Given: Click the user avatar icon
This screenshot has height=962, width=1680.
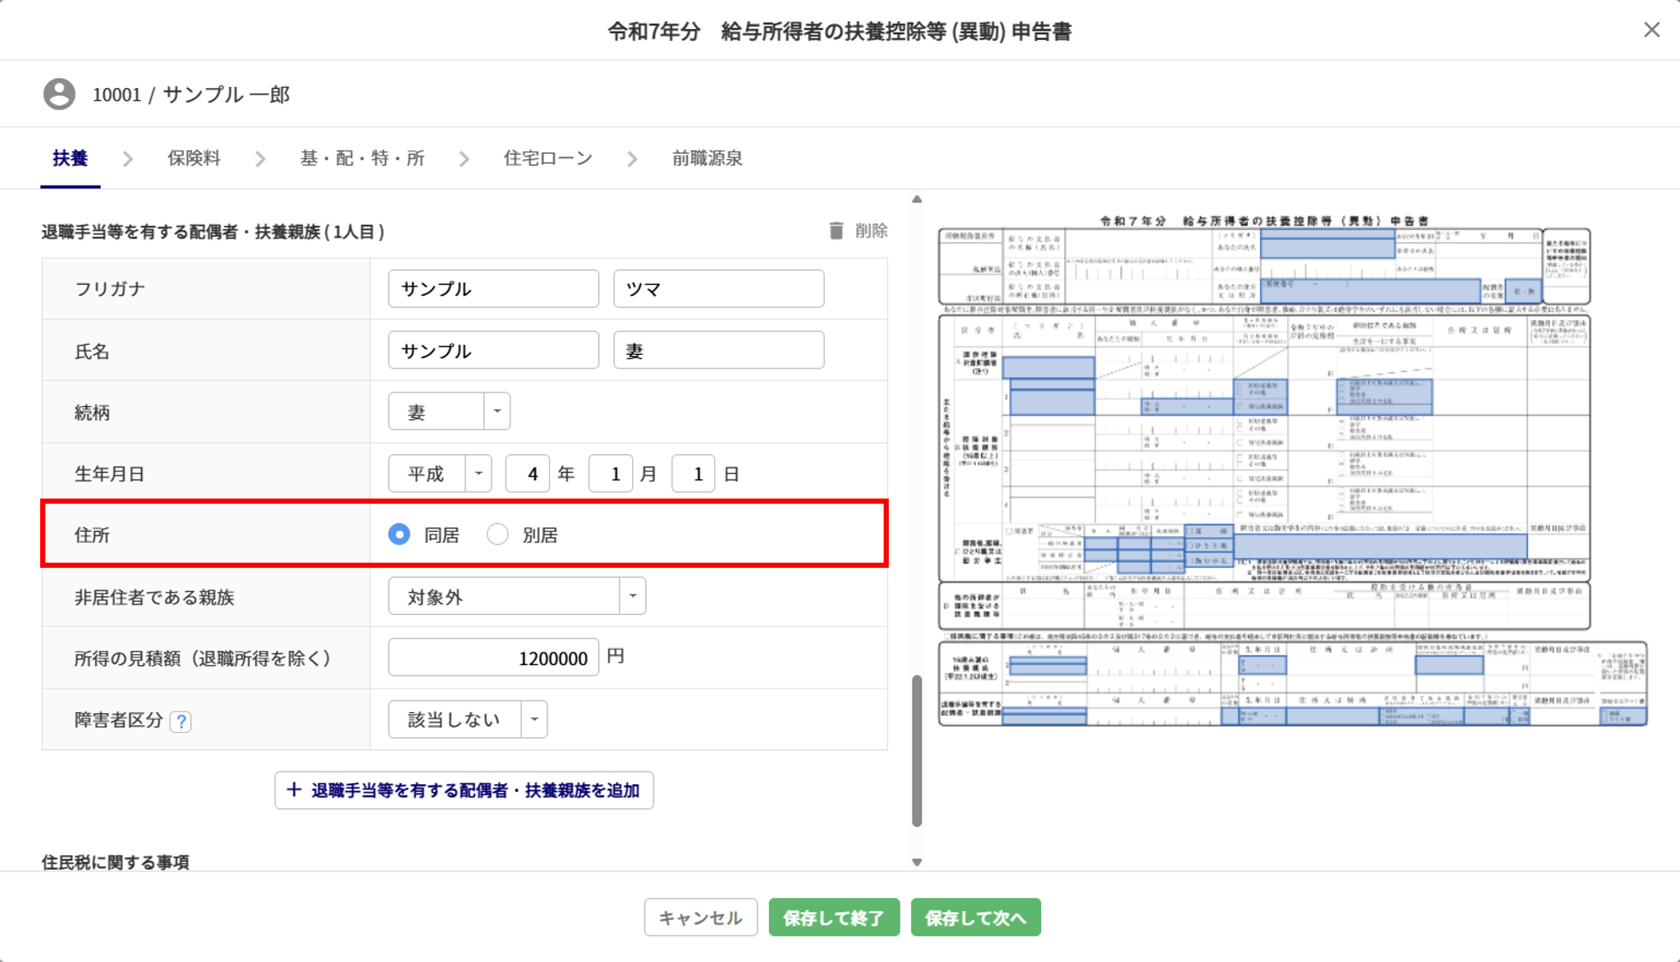Looking at the screenshot, I should coord(59,94).
